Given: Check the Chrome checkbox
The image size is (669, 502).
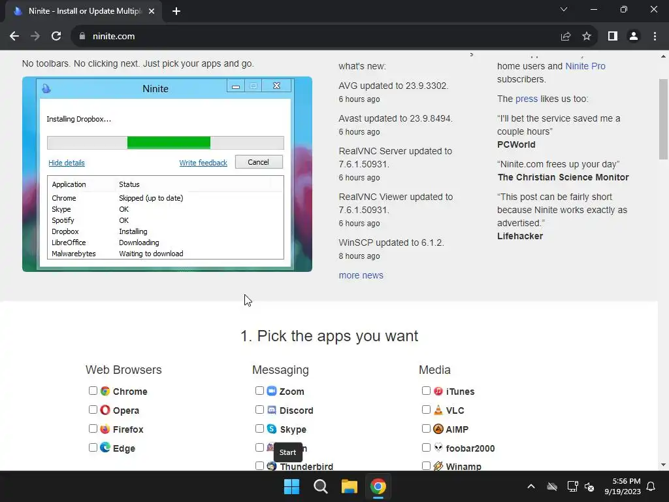Looking at the screenshot, I should click(93, 391).
